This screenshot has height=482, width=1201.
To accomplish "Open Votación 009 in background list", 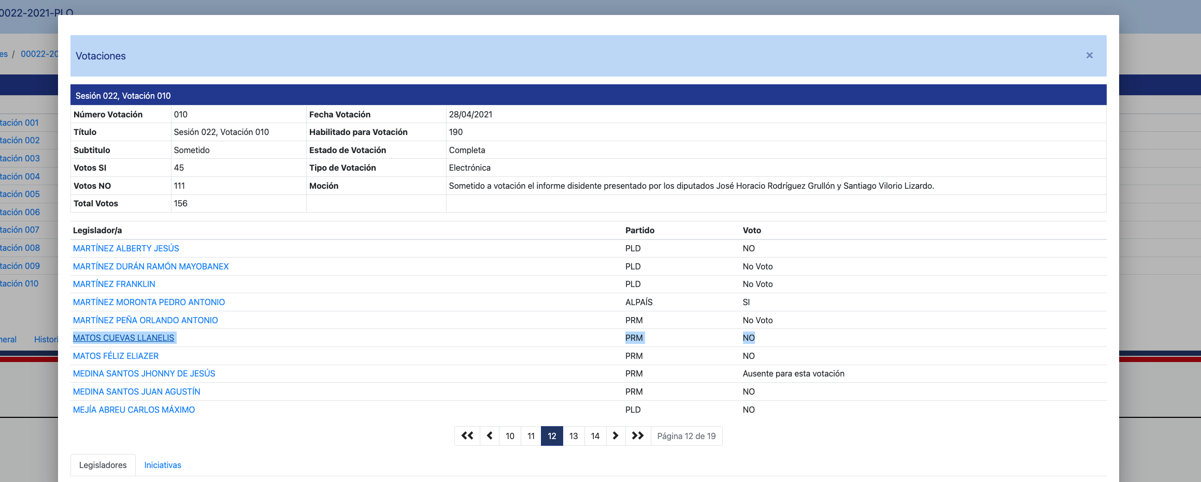I will point(20,266).
